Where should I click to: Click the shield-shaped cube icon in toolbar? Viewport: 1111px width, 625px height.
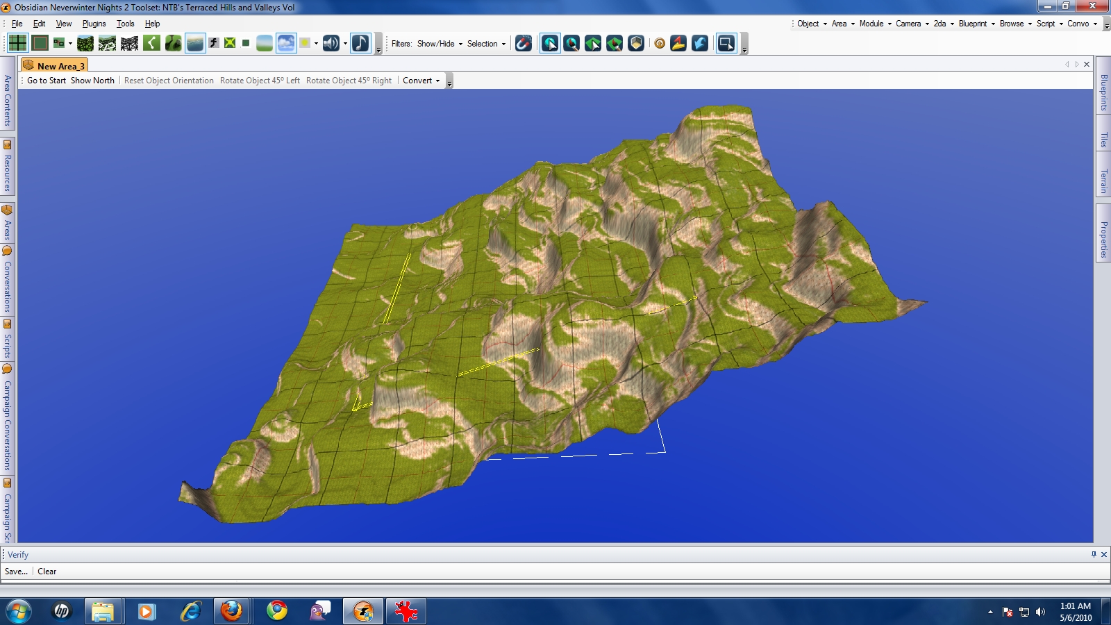(x=636, y=44)
